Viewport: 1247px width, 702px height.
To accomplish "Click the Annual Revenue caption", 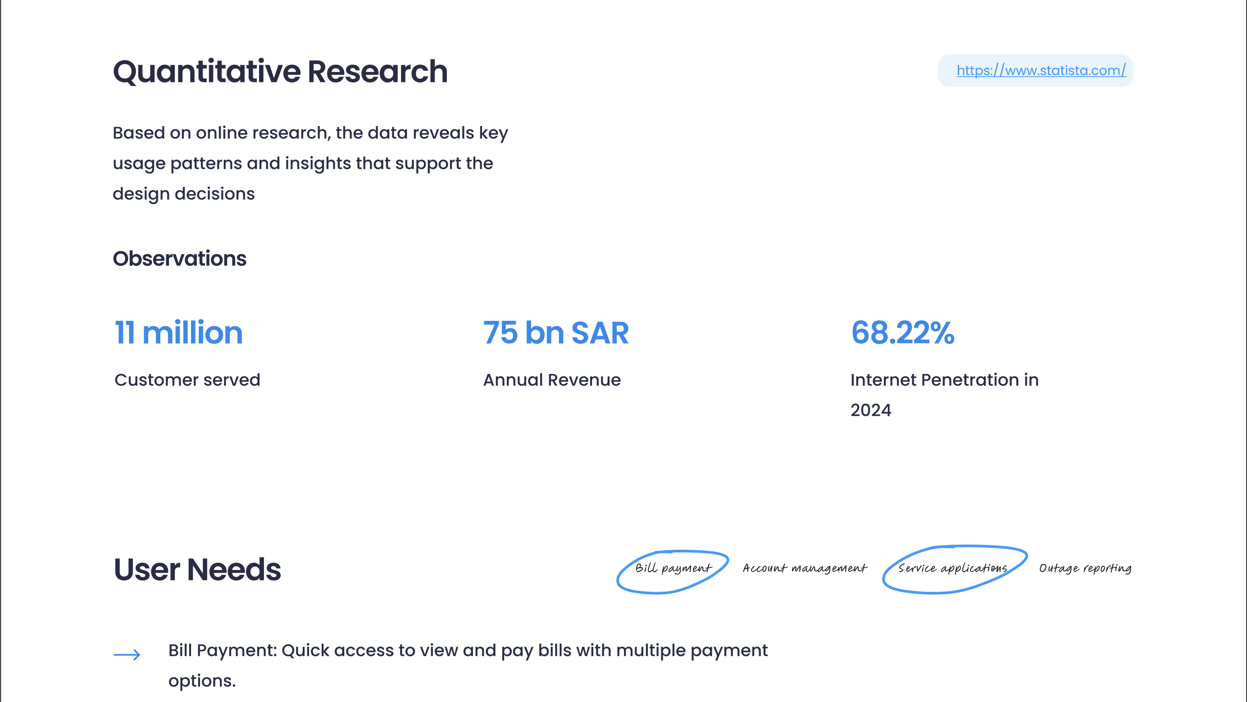I will point(551,380).
